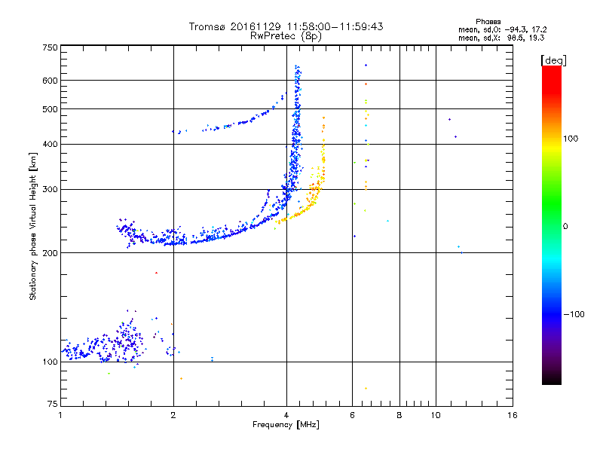
Task: Click the 'mean, sd,X: 98.5, 19.3' line
Action: point(501,38)
